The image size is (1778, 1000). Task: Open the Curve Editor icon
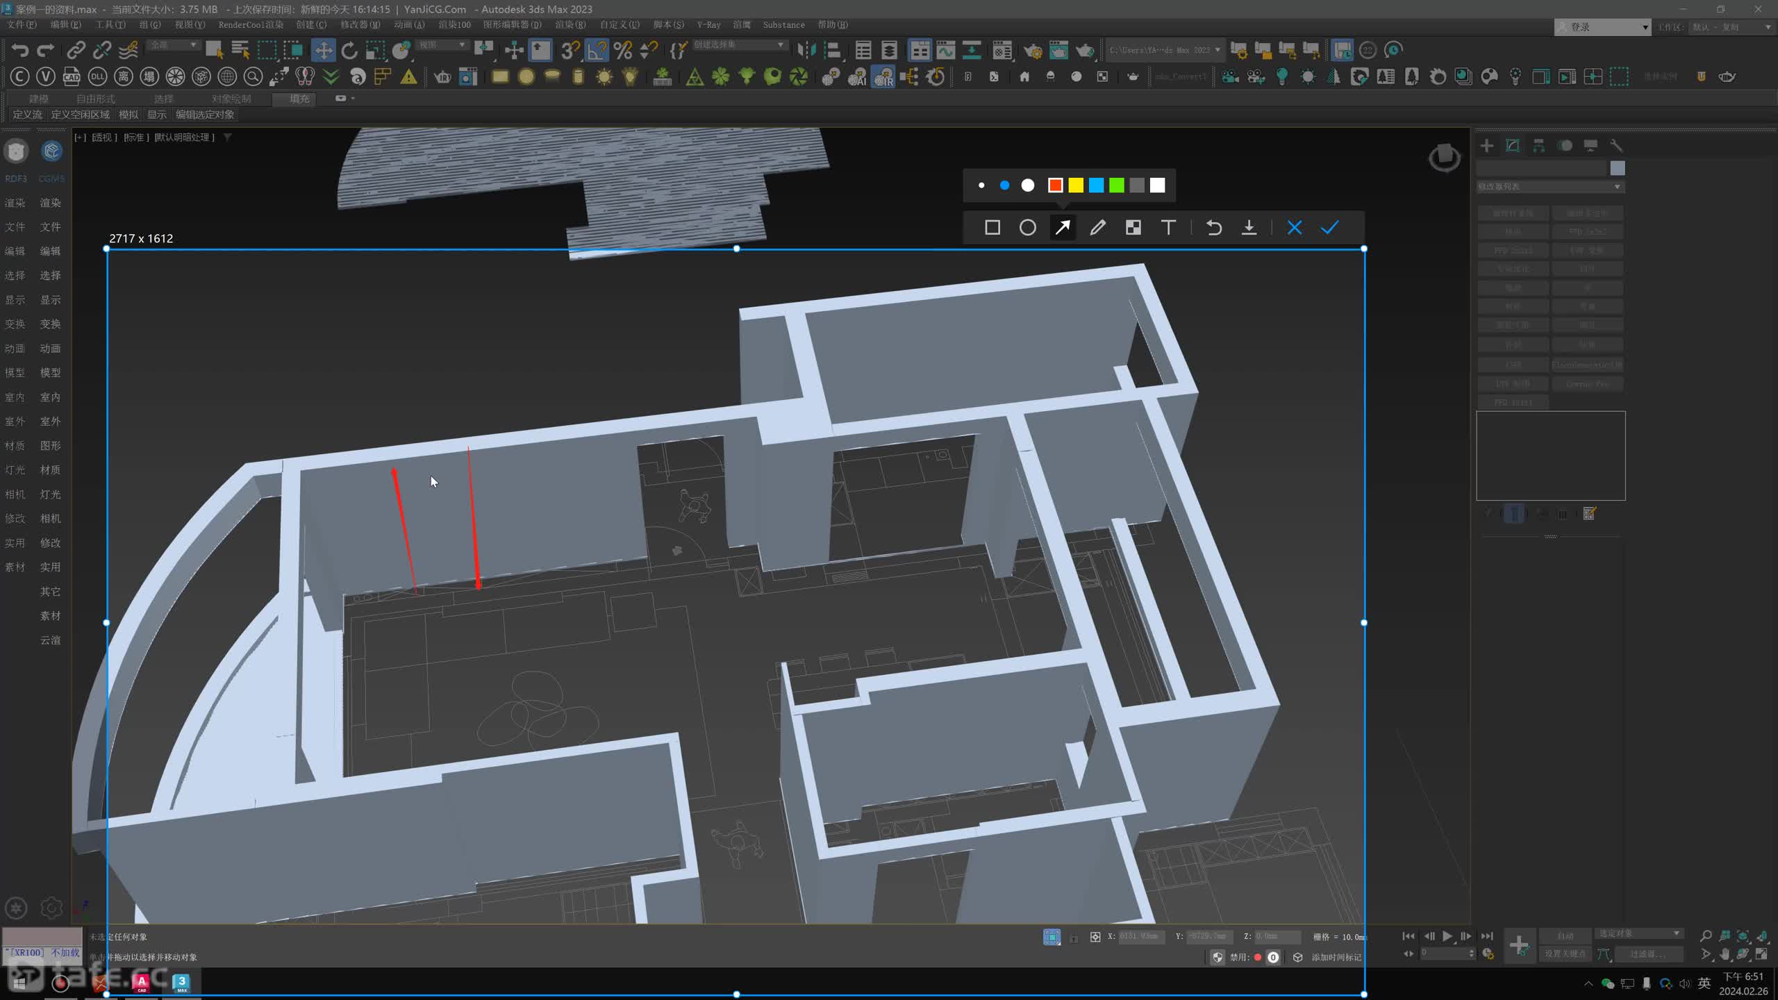click(946, 50)
